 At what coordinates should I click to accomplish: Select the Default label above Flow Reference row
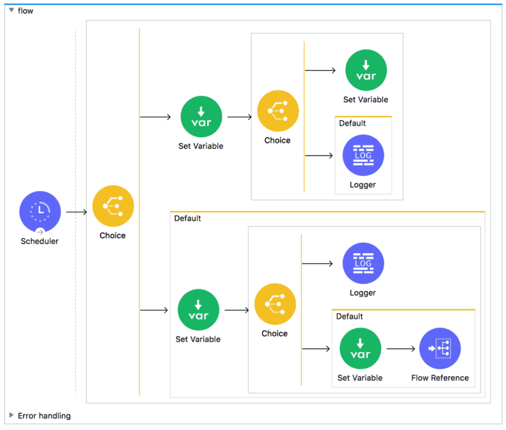click(349, 317)
